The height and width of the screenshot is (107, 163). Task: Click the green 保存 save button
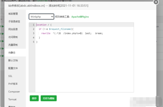pos(34,98)
